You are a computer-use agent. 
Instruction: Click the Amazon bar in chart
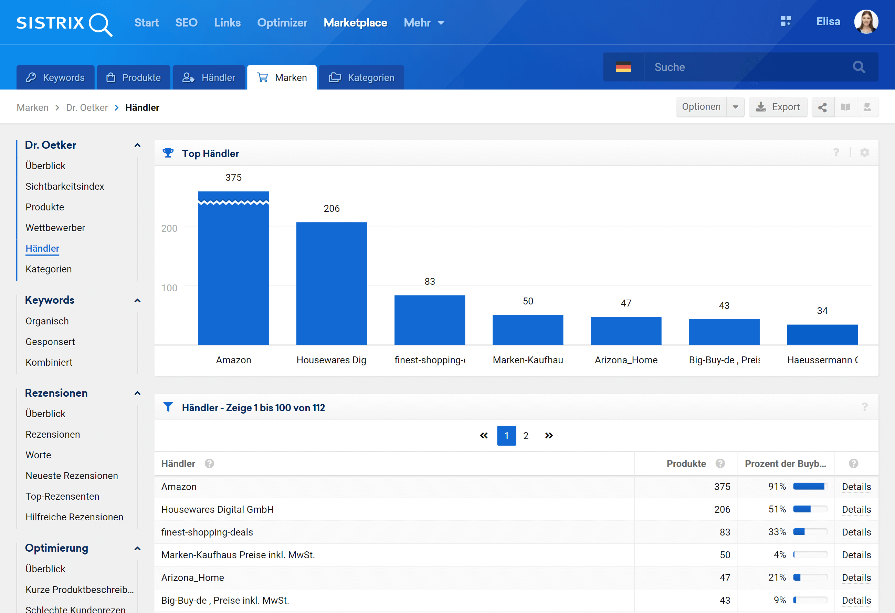point(233,270)
